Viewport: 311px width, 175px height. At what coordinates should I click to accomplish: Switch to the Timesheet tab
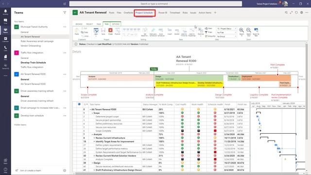[175, 13]
